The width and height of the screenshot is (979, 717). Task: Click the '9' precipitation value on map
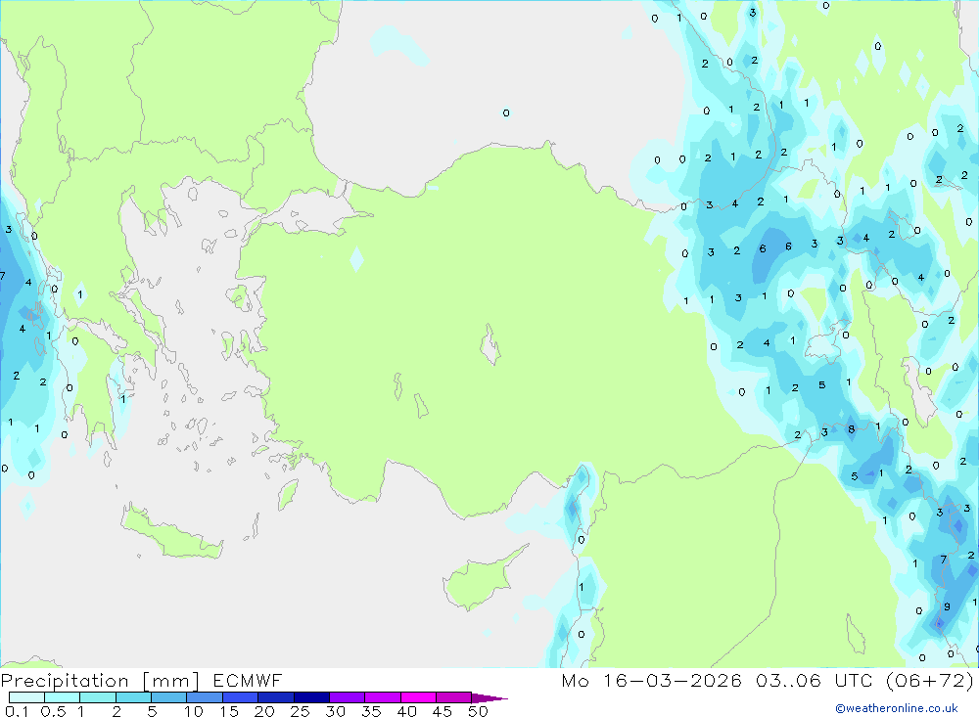click(947, 606)
